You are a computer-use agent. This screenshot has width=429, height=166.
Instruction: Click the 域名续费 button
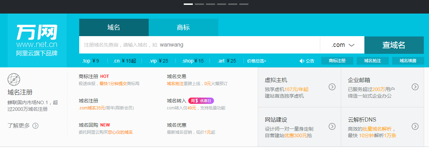pos(408,61)
